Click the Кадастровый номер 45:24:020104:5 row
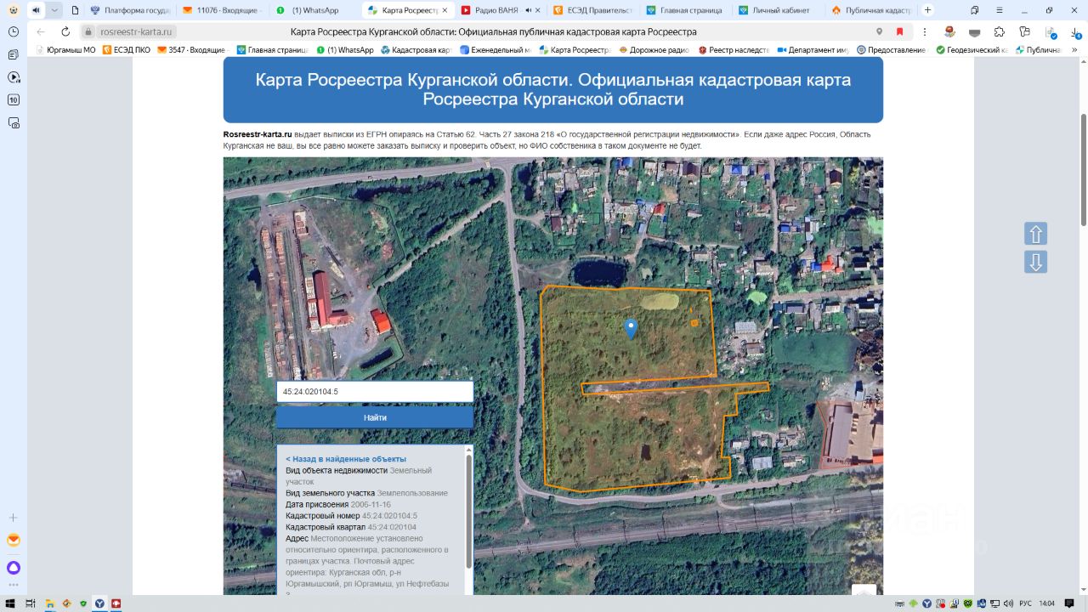 coord(351,516)
